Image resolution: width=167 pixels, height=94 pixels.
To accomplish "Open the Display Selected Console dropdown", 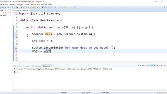I will (162, 66).
